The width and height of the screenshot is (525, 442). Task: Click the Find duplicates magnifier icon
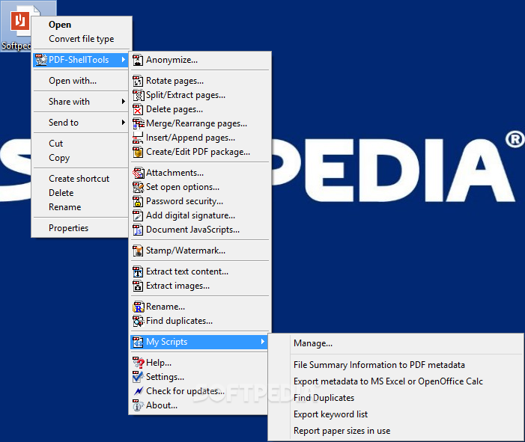coord(139,321)
